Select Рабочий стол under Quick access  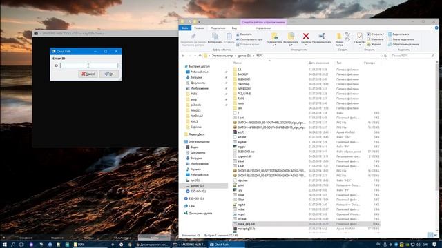[x=200, y=72]
